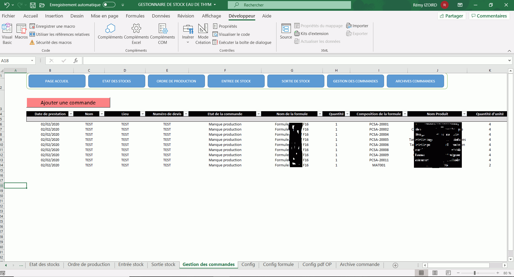514x277 pixels.
Task: Add a new sheet with plus icon
Action: (395, 265)
